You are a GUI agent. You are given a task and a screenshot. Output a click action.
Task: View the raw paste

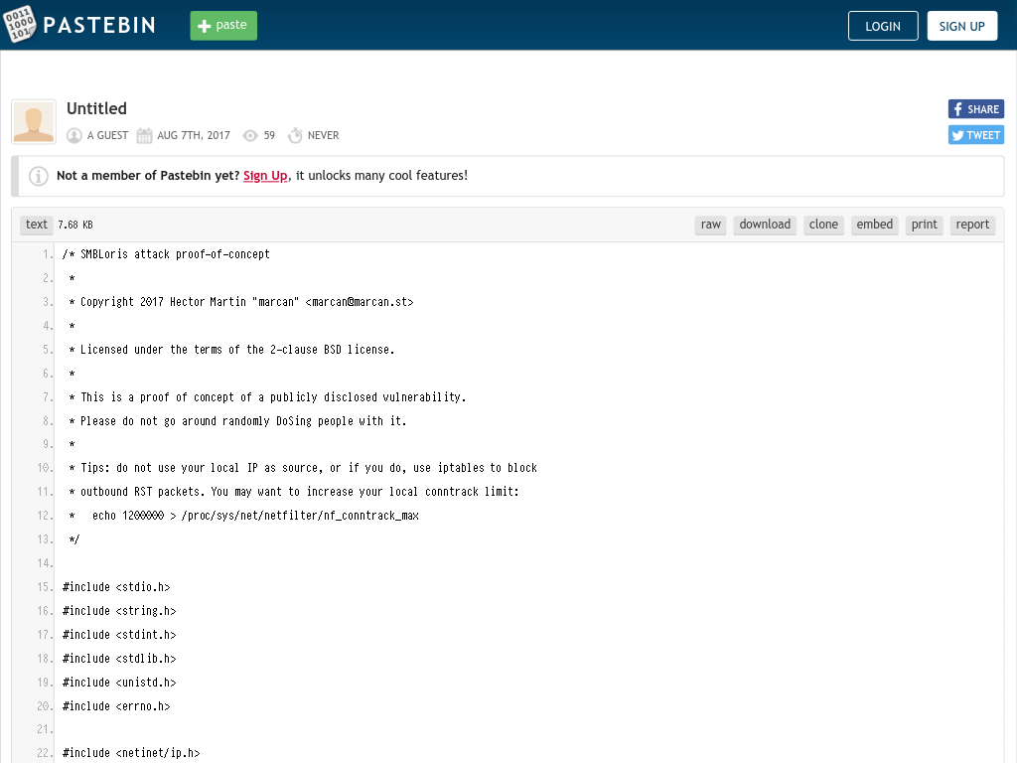coord(711,225)
